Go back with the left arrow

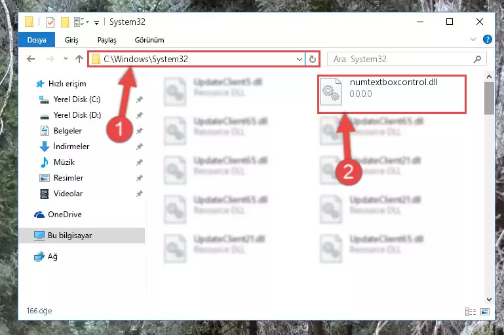pos(31,59)
